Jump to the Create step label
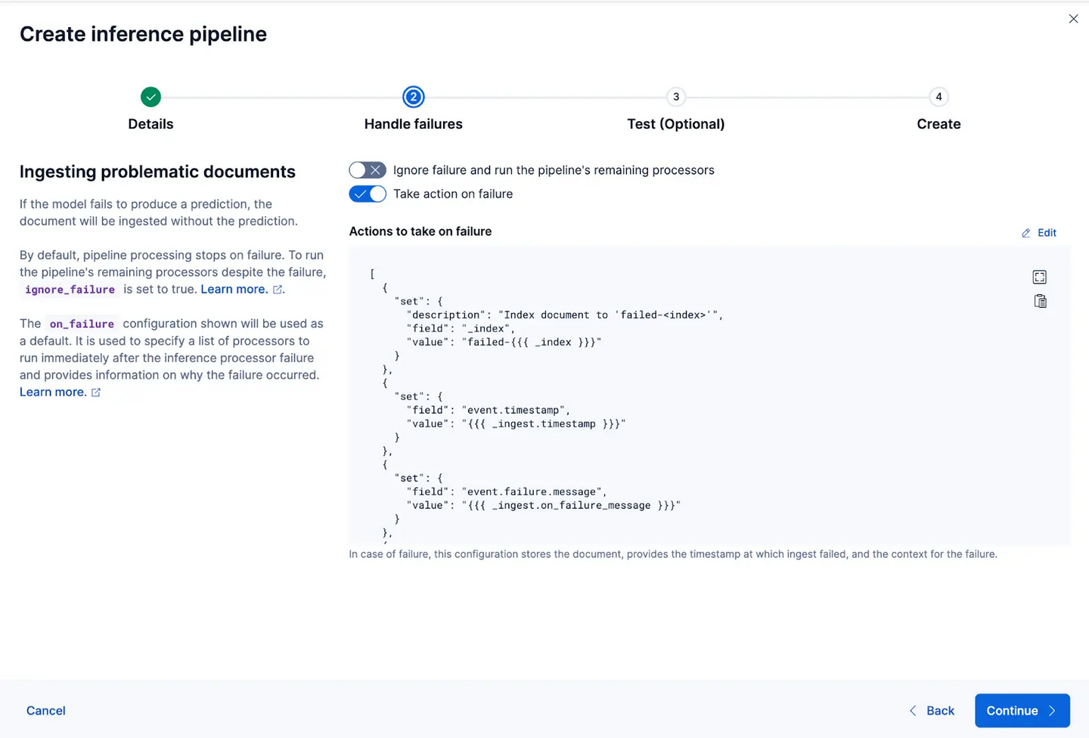1089x738 pixels. pyautogui.click(x=939, y=124)
